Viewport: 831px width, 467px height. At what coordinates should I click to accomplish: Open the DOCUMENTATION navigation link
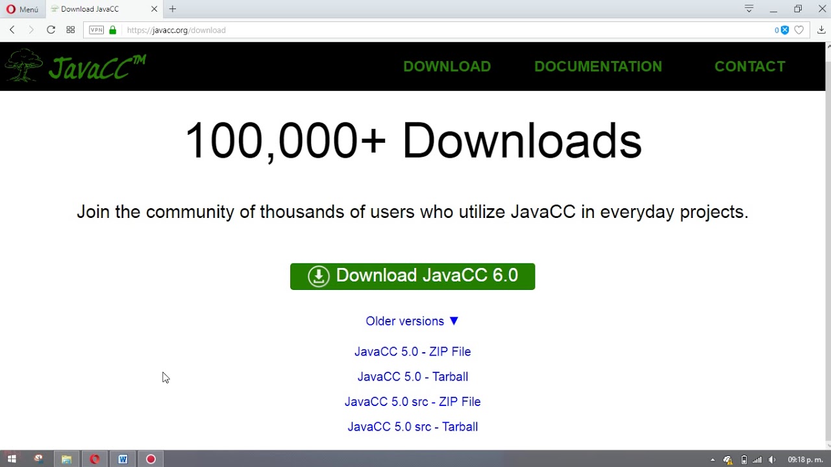(x=598, y=66)
